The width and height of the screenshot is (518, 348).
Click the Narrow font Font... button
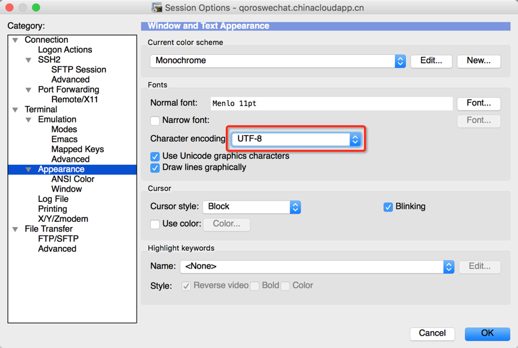click(x=479, y=120)
